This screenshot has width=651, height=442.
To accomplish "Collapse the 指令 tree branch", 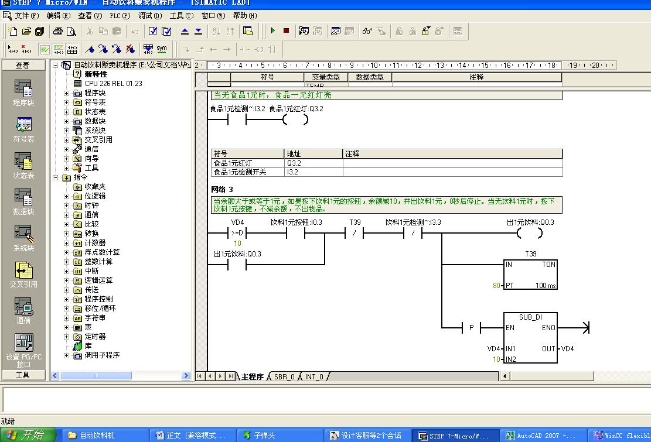I will [56, 177].
